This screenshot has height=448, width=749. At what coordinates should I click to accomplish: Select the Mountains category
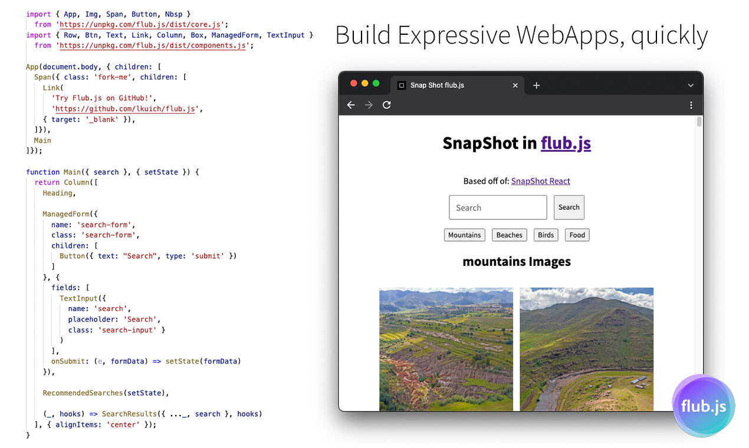(464, 235)
